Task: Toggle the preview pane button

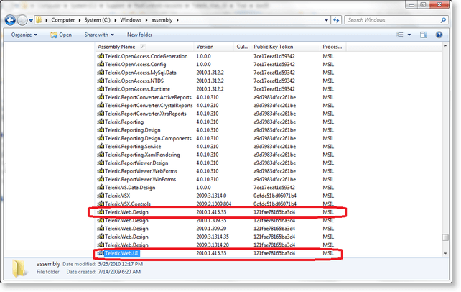Action: (424, 35)
